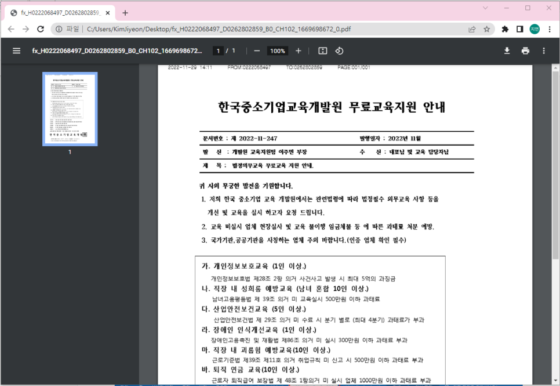Click the vertical scrollbar thumb
The height and width of the screenshot is (386, 560).
pyautogui.click(x=555, y=165)
